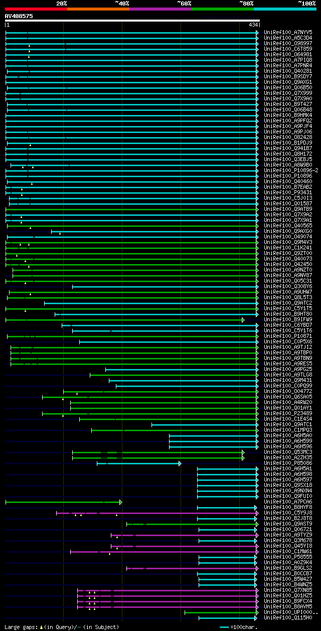Open hit UniRef100_A7PIQ8

[287, 60]
